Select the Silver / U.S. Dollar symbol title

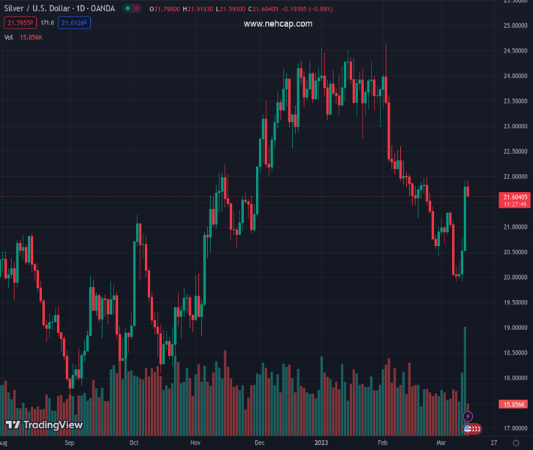pyautogui.click(x=60, y=9)
